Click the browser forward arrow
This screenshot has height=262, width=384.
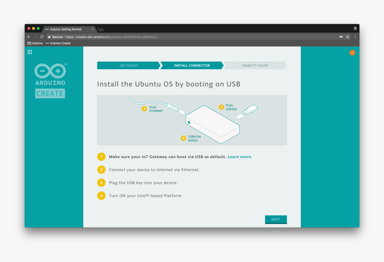pyautogui.click(x=35, y=37)
